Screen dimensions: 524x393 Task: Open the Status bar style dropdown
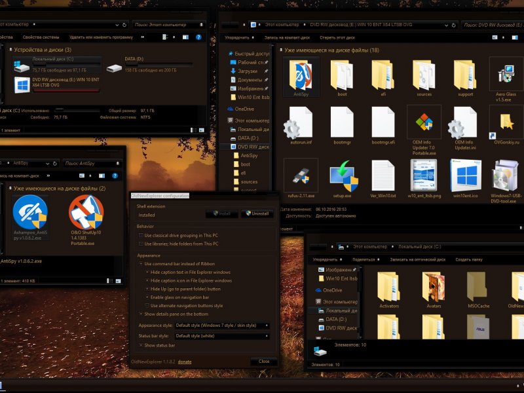point(222,336)
